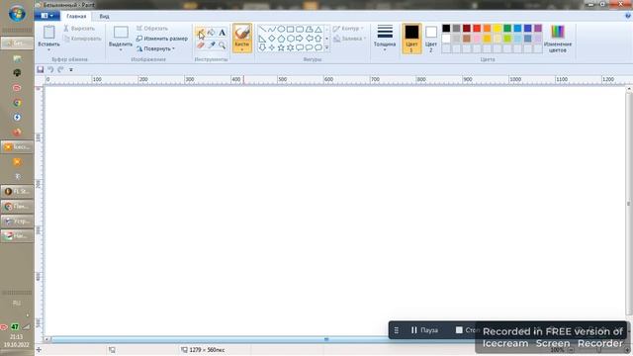
Task: Pick the Polygon shape
Action: pyautogui.click(x=309, y=29)
